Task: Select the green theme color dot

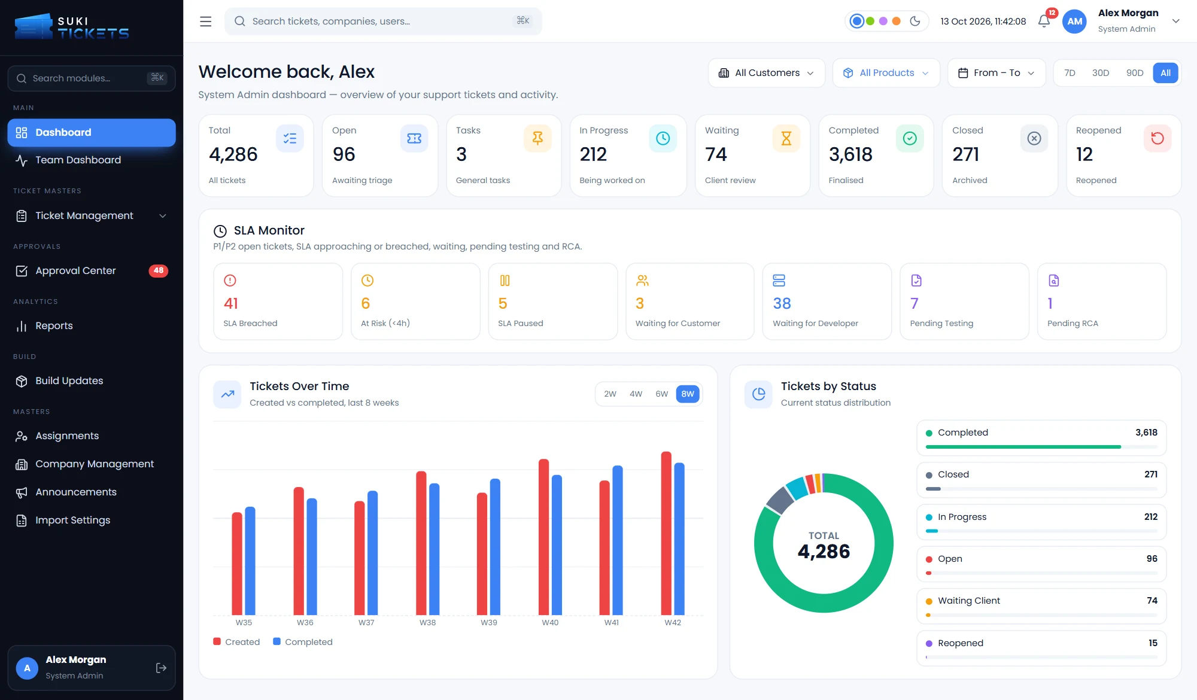Action: 870,21
